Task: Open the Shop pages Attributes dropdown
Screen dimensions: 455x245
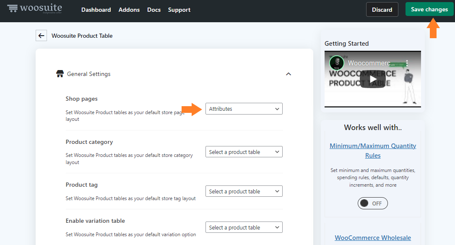Action: (x=244, y=109)
